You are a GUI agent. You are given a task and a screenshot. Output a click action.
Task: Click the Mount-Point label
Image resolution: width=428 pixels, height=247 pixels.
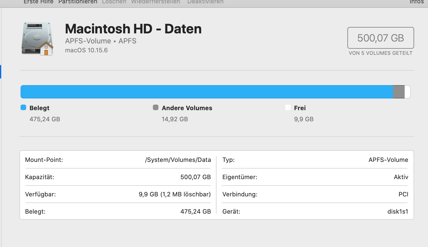click(44, 160)
